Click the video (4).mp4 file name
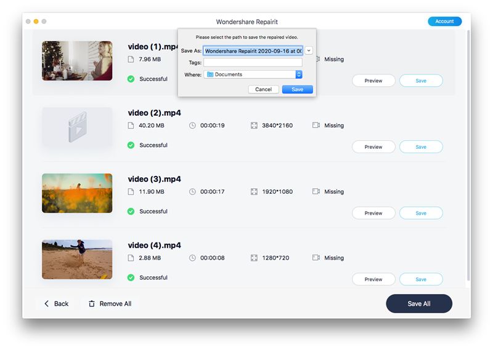 point(155,245)
